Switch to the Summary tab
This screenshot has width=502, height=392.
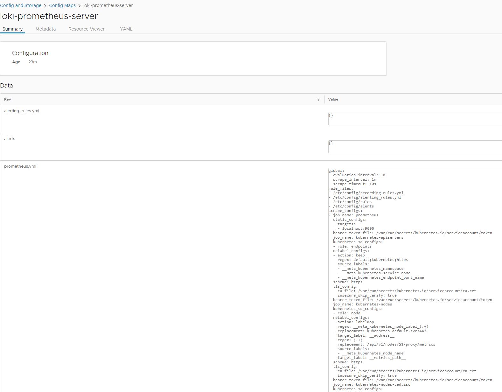click(x=13, y=29)
